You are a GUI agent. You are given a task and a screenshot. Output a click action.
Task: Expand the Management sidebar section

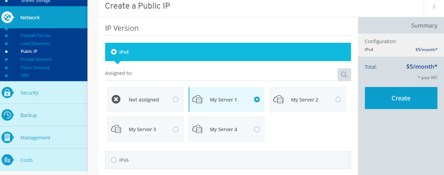point(44,138)
